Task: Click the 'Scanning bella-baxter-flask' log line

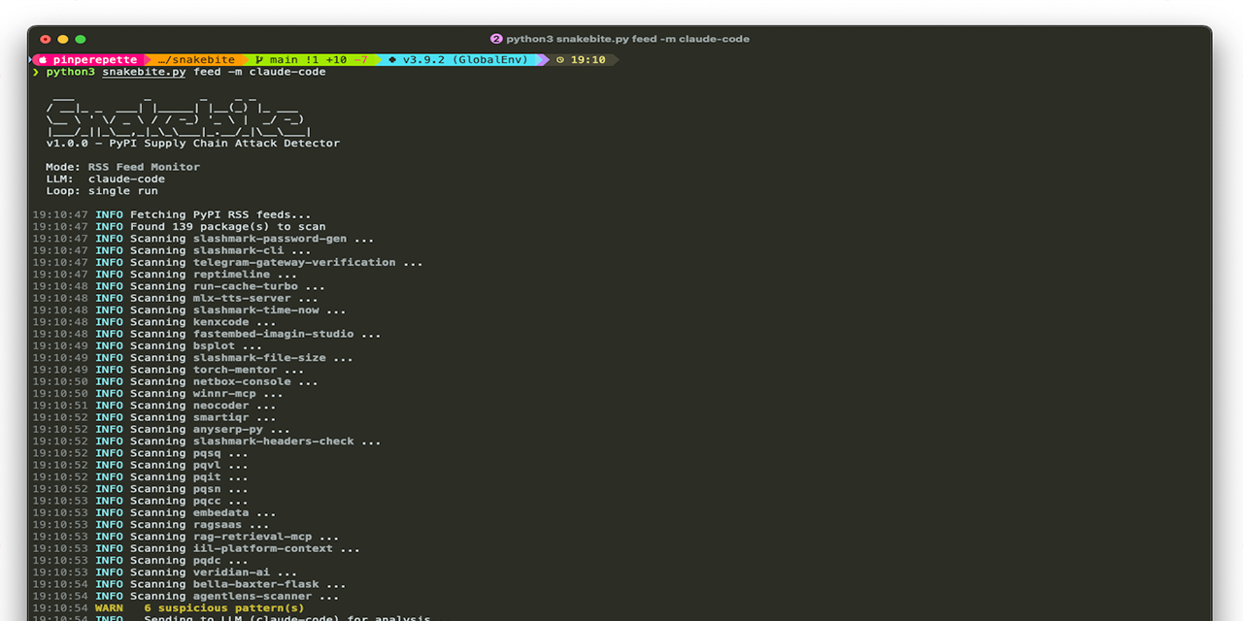Action: pyautogui.click(x=189, y=584)
